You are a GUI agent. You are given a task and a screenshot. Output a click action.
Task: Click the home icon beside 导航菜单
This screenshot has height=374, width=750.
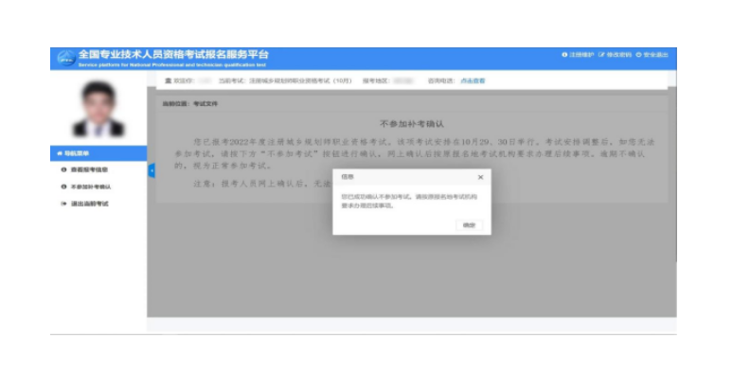tap(60, 153)
